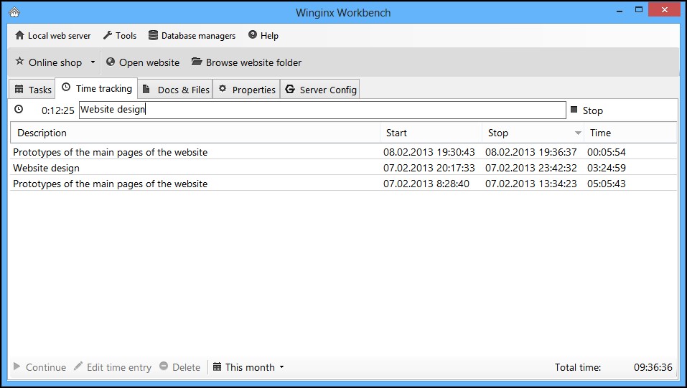Click the Browse website folder icon
This screenshot has height=388, width=687.
click(197, 62)
